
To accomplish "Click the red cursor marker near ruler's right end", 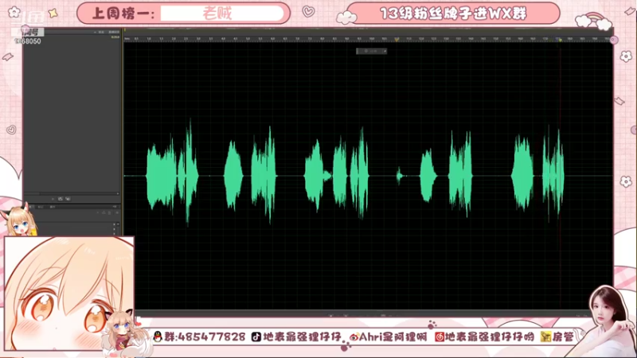I will coord(560,39).
